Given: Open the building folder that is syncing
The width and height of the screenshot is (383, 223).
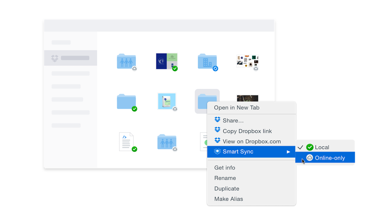Looking at the screenshot, I should [x=207, y=61].
